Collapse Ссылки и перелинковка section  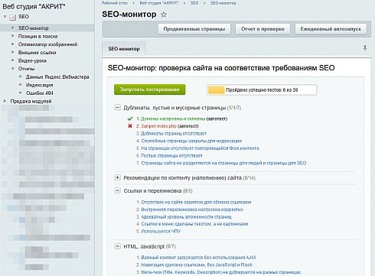pyautogui.click(x=117, y=190)
